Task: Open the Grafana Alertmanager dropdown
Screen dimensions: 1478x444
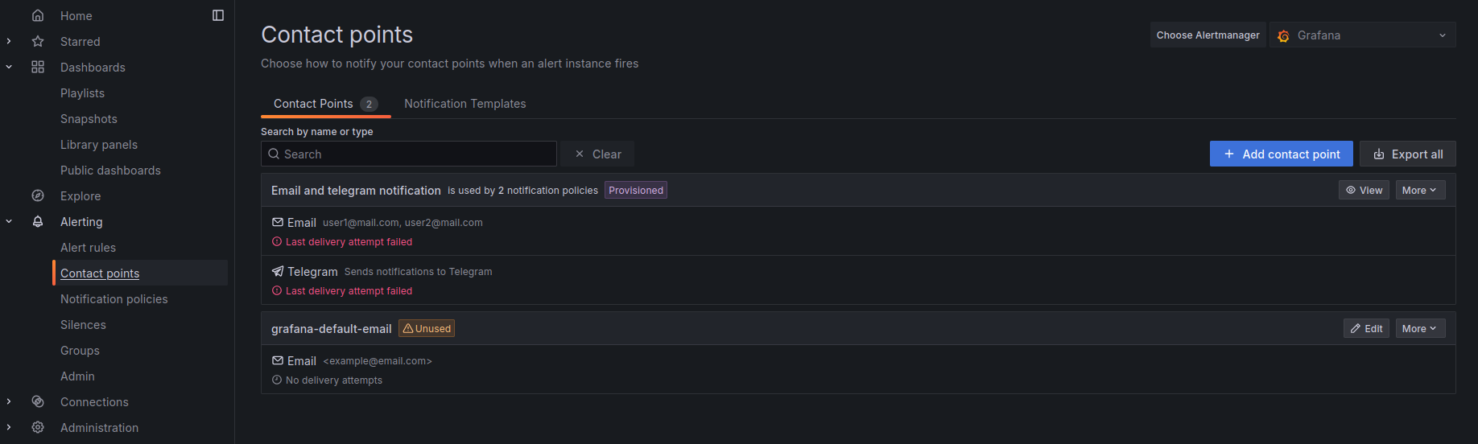Action: [1362, 35]
